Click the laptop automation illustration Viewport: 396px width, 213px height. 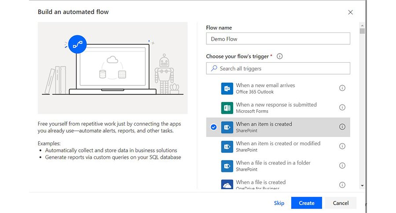coord(113,68)
